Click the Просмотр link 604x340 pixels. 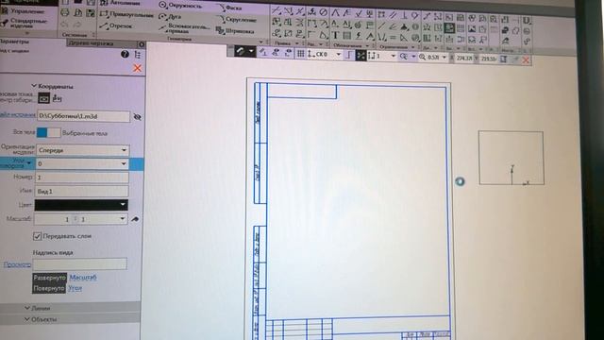tap(17, 264)
